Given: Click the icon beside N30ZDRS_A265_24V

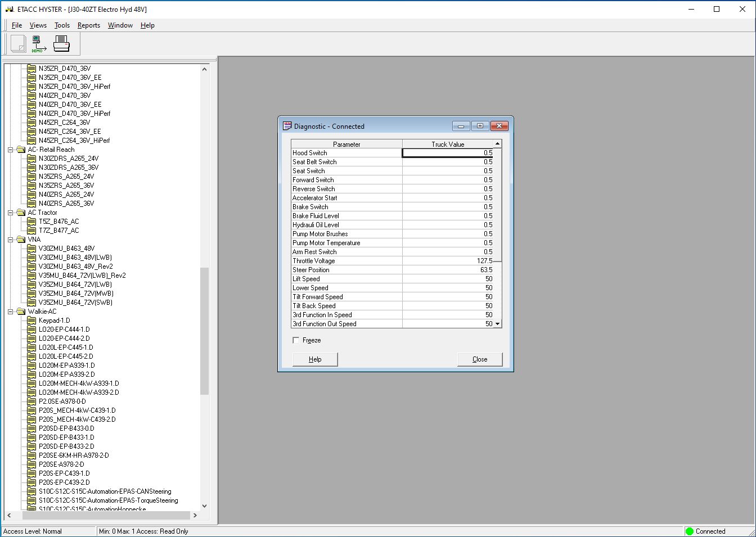Looking at the screenshot, I should 32,159.
